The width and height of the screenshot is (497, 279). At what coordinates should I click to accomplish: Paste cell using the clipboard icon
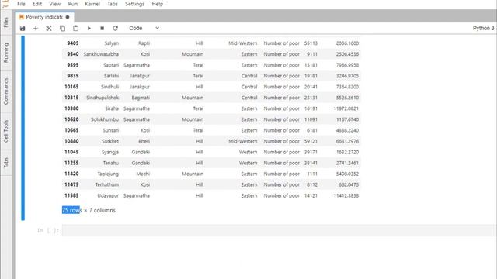76,29
